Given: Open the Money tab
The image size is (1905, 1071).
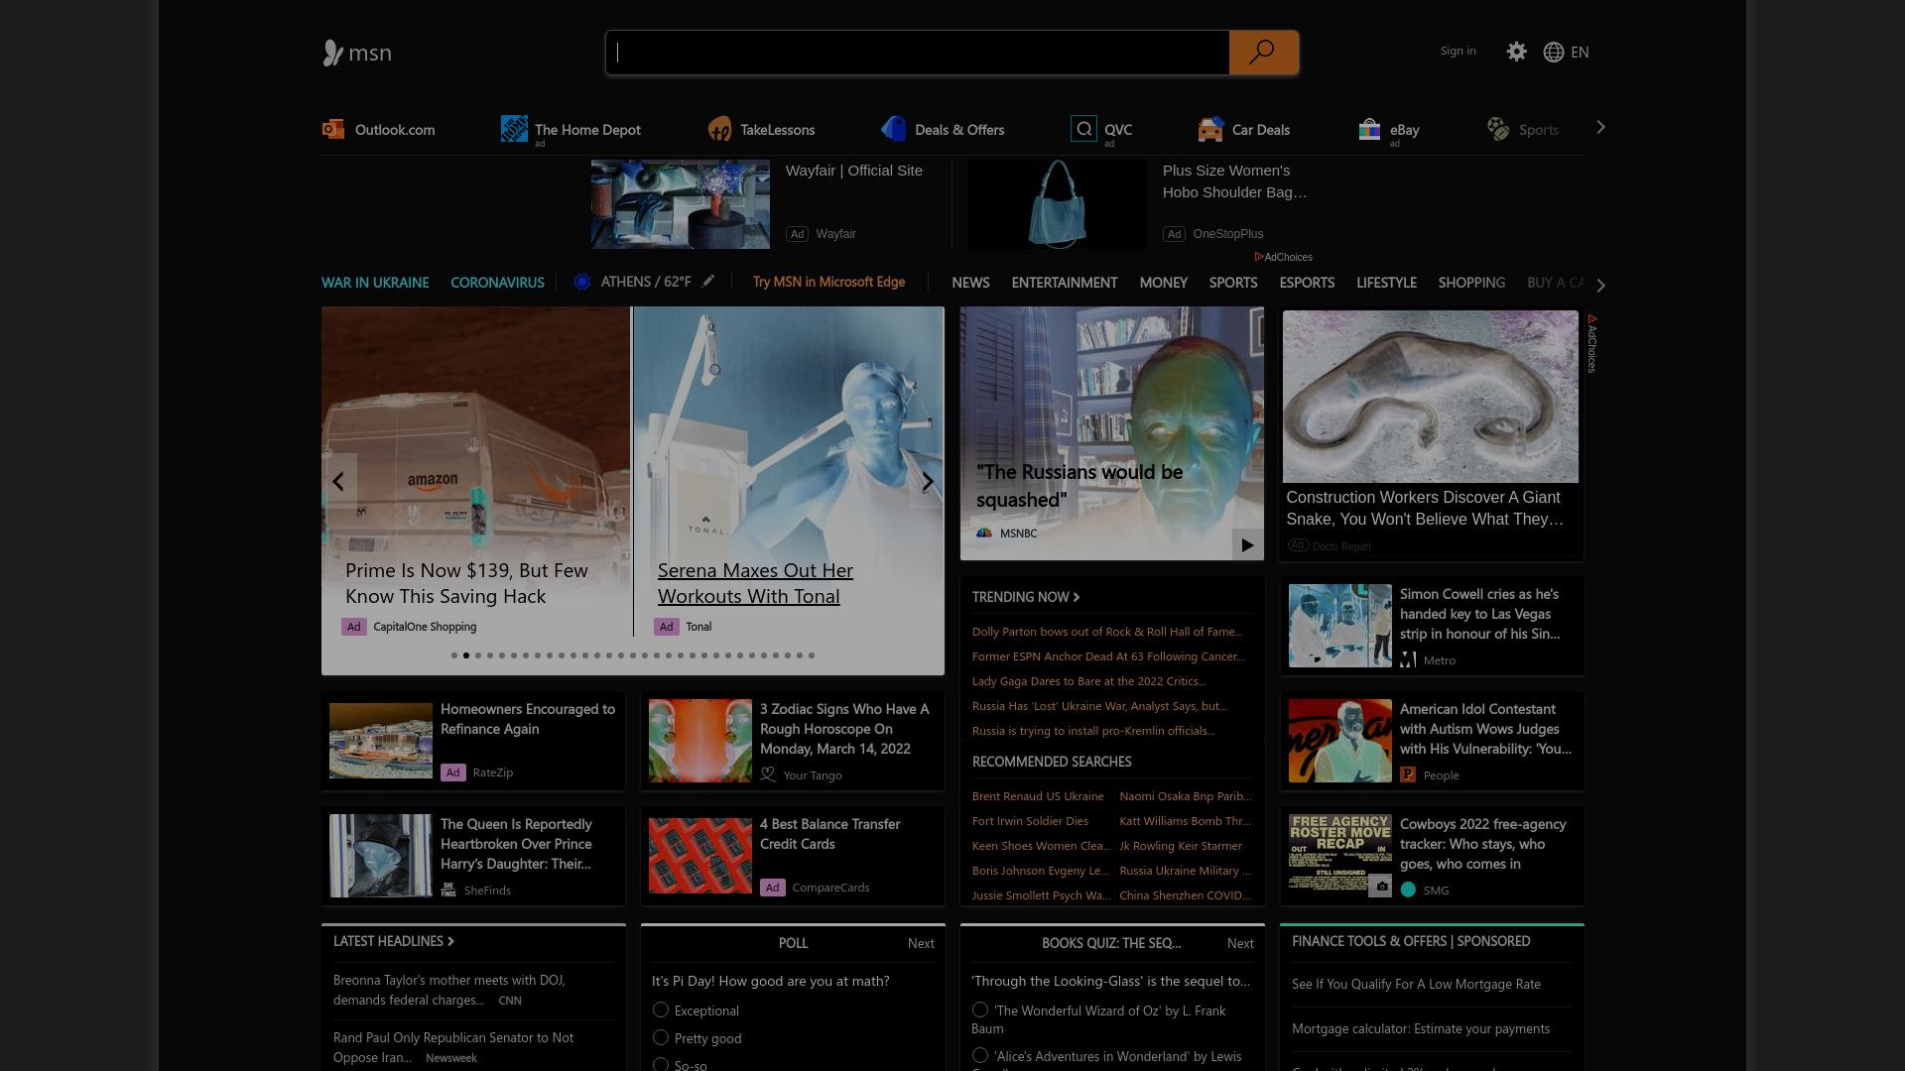Looking at the screenshot, I should pyautogui.click(x=1164, y=283).
